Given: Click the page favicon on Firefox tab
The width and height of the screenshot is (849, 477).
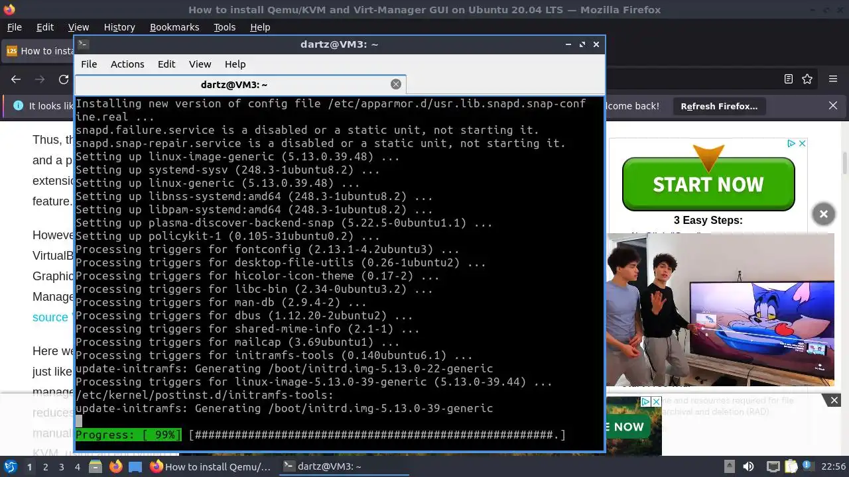Looking at the screenshot, I should [x=11, y=51].
